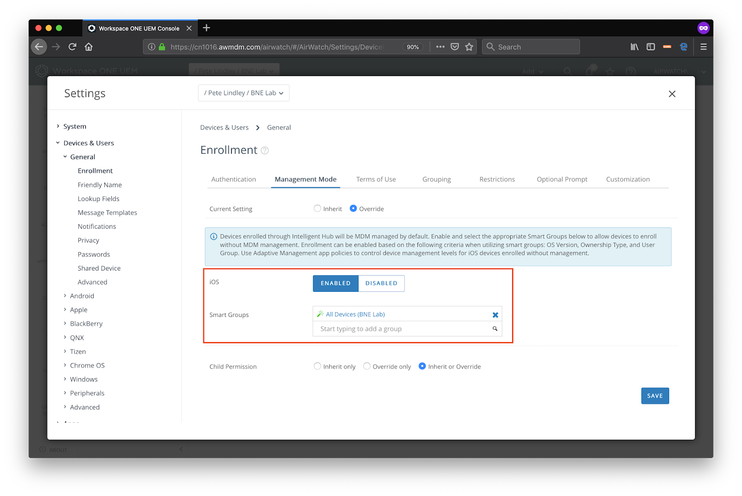Viewport: 742px width, 496px height.
Task: Expand the BlackBerry settings node
Action: point(65,323)
